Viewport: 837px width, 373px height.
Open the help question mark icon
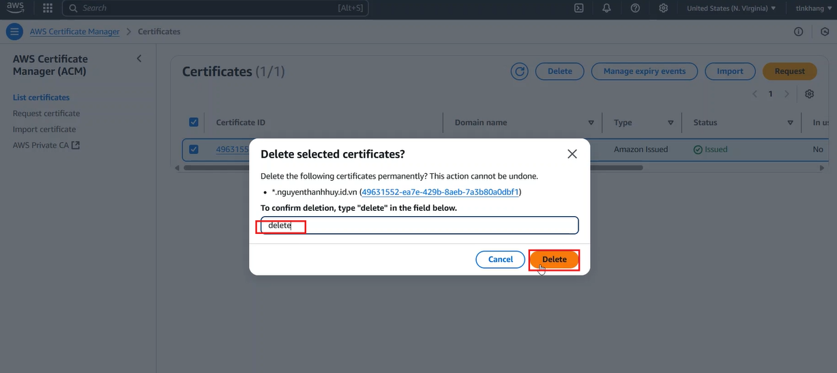coord(635,8)
